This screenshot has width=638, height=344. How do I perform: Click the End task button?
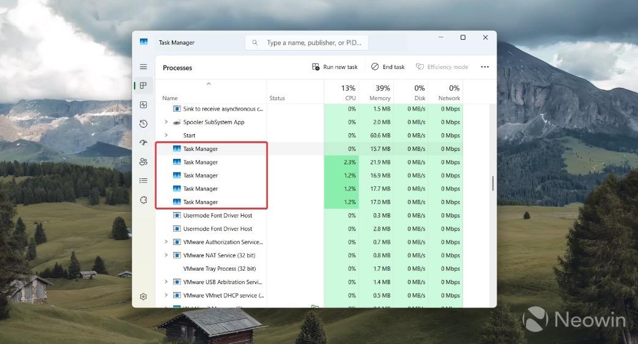(x=388, y=67)
